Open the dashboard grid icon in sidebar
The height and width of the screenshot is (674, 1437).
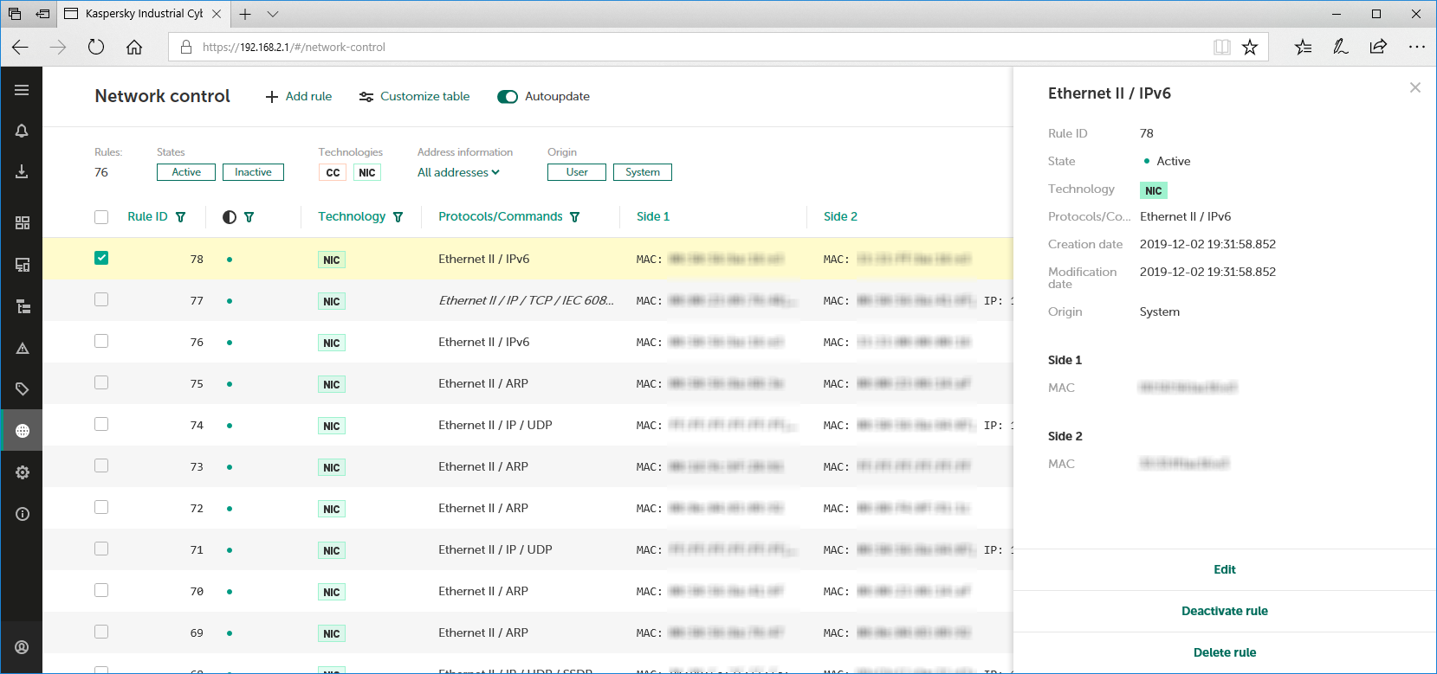pyautogui.click(x=22, y=223)
